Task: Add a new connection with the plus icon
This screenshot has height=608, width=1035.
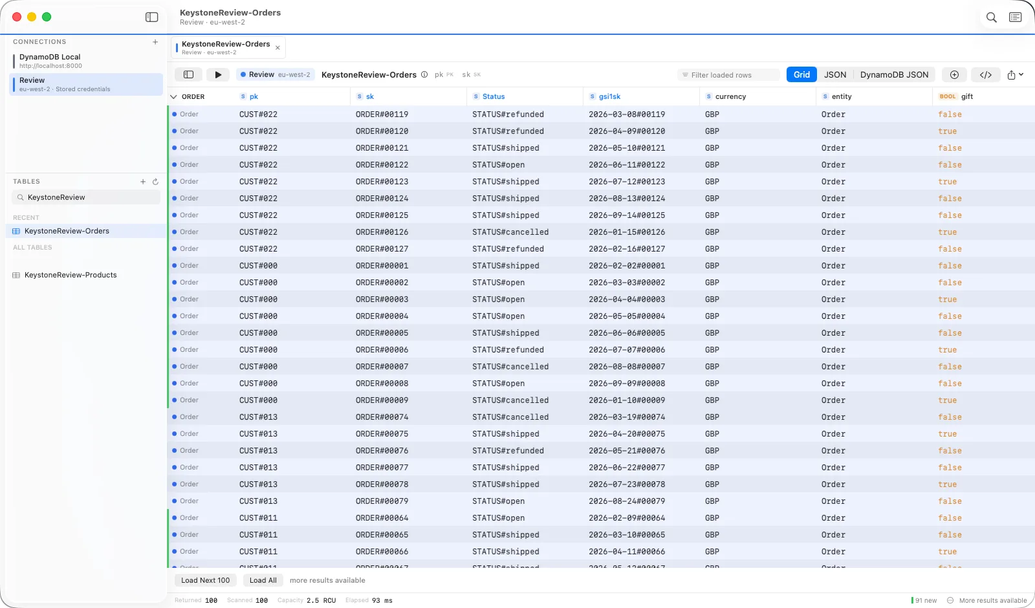Action: [x=155, y=42]
